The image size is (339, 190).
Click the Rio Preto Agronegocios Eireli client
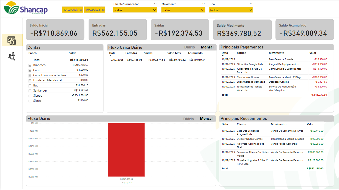250,146
